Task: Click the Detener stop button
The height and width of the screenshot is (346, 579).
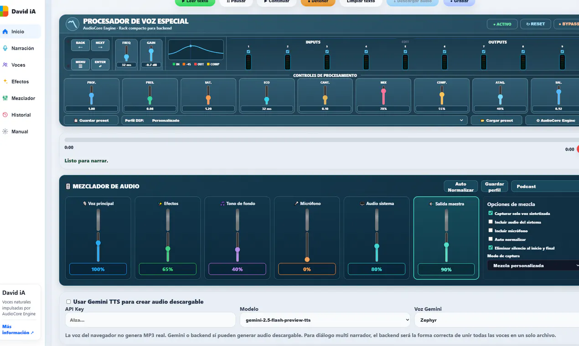Action: [x=318, y=2]
